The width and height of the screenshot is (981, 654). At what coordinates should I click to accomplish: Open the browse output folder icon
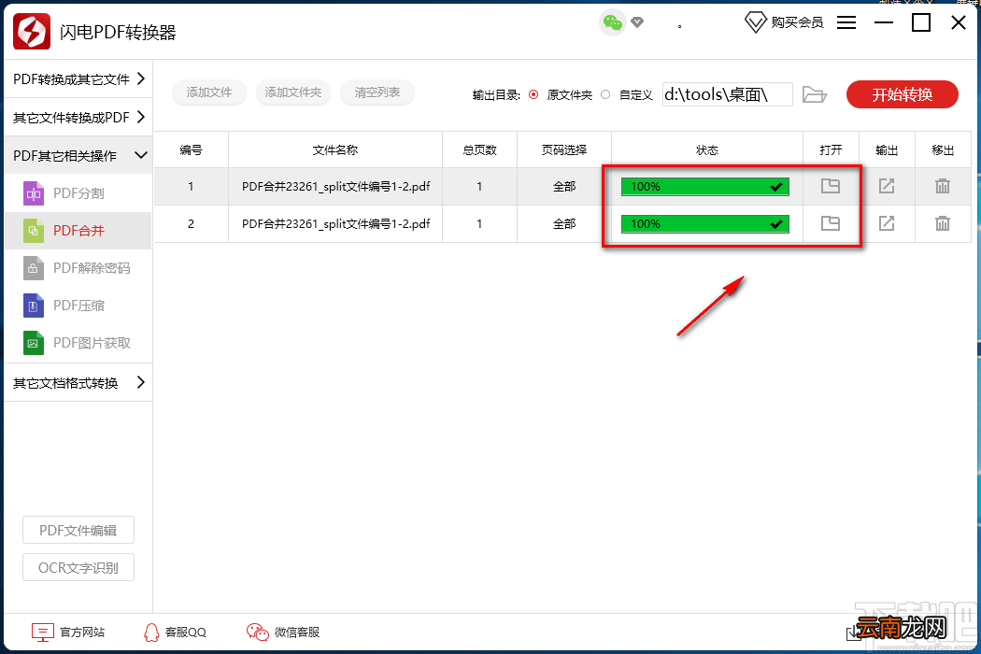(814, 94)
